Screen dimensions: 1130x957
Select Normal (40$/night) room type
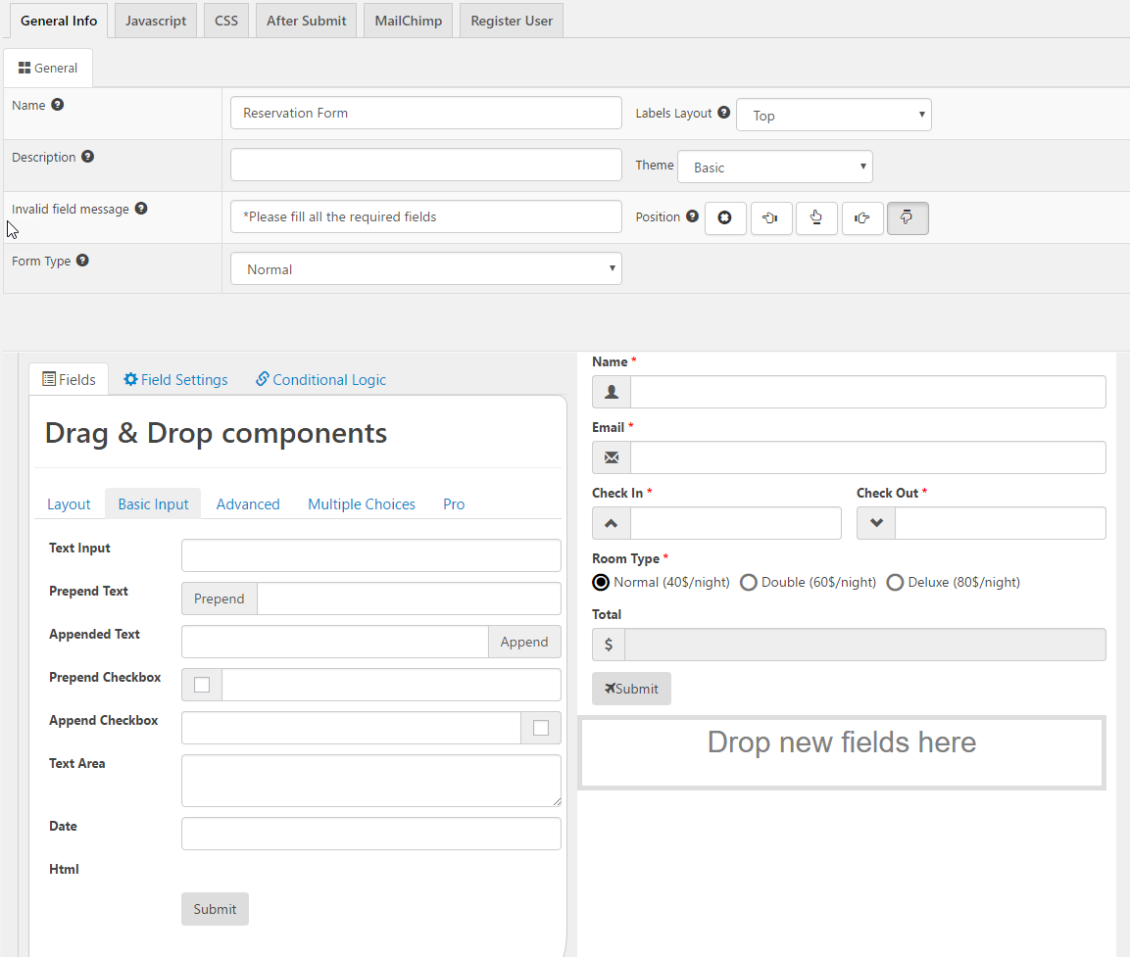pyautogui.click(x=601, y=582)
